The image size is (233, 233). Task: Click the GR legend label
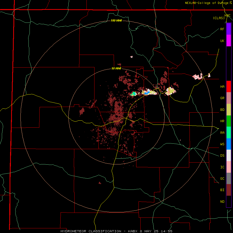(222, 98)
